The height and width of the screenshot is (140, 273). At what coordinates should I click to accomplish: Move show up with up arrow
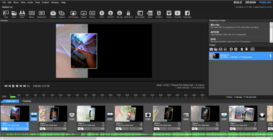[242, 49]
